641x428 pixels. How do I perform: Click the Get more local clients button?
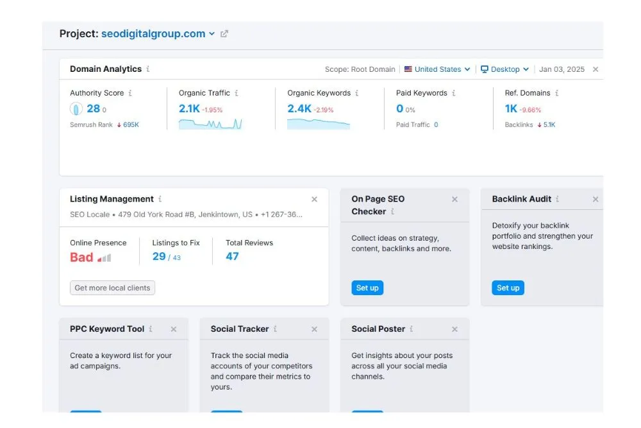pos(112,288)
